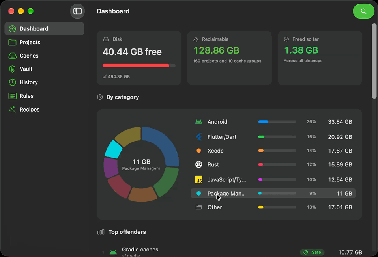Click the green search button
378x257 pixels.
(x=363, y=11)
